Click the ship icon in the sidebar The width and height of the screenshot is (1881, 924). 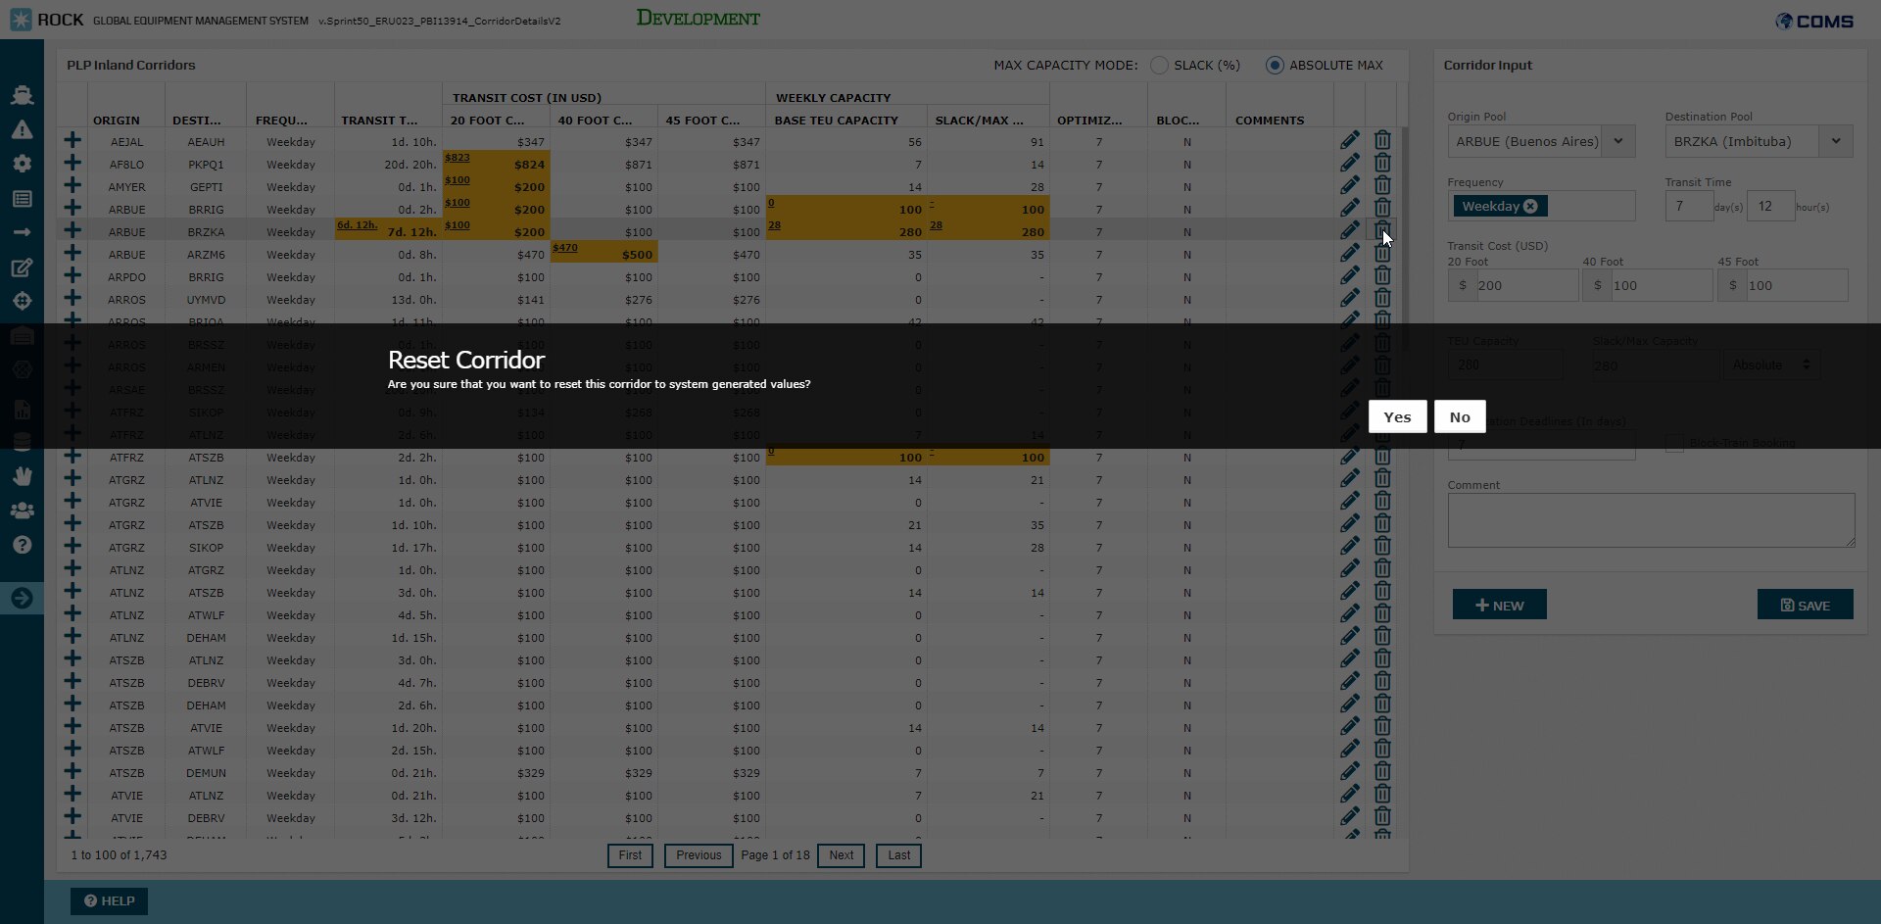click(22, 95)
